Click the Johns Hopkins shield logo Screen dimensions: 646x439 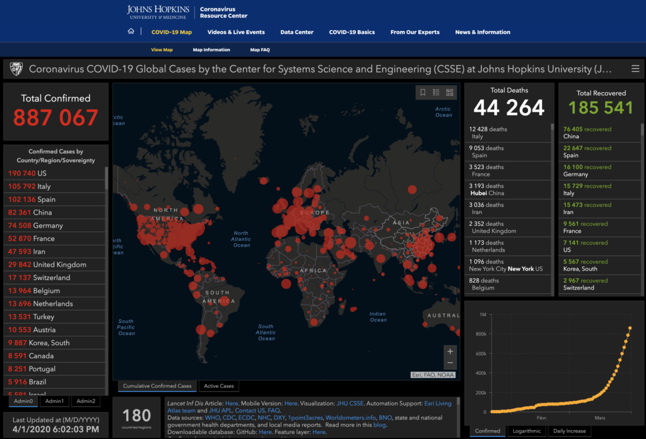(16, 69)
